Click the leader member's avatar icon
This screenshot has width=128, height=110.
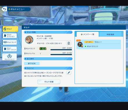80,45
